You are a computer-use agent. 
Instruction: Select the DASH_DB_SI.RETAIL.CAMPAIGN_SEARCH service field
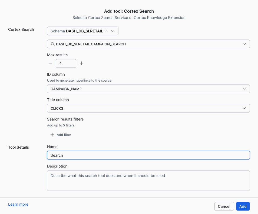pos(148,44)
